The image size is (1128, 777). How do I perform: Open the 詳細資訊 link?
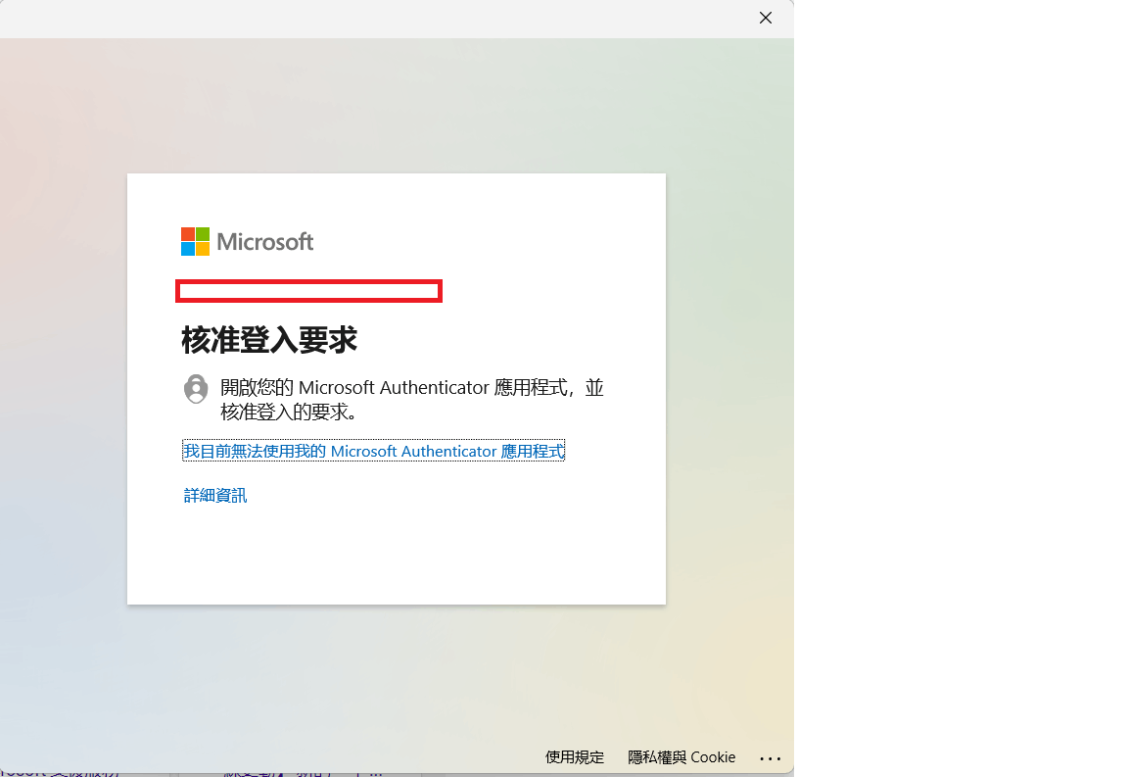[215, 496]
